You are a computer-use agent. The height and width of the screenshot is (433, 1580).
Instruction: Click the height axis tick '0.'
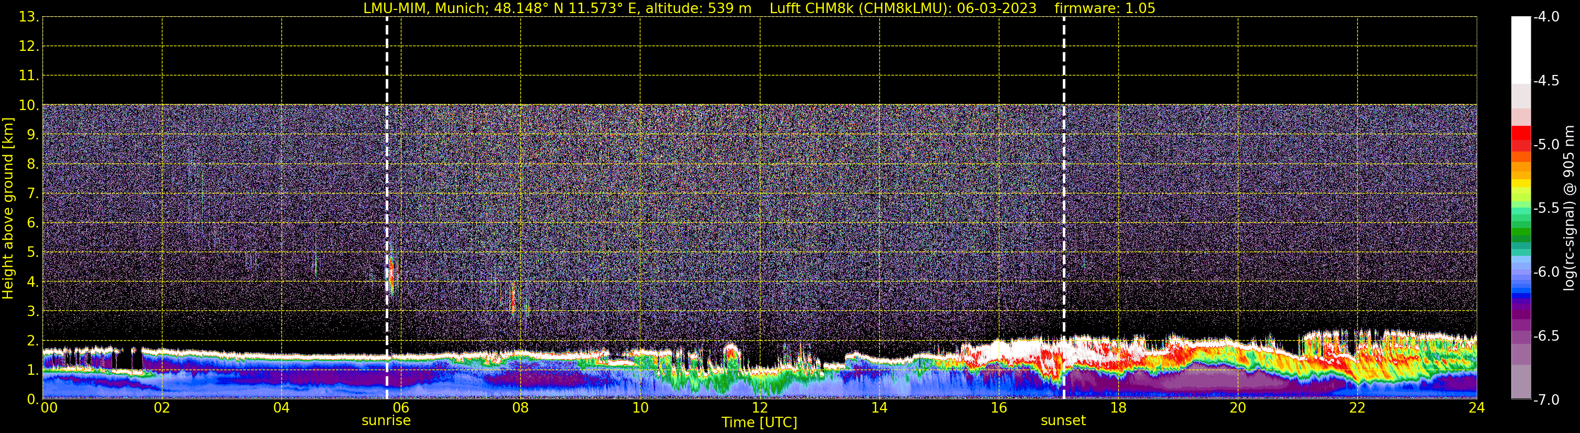tap(33, 400)
